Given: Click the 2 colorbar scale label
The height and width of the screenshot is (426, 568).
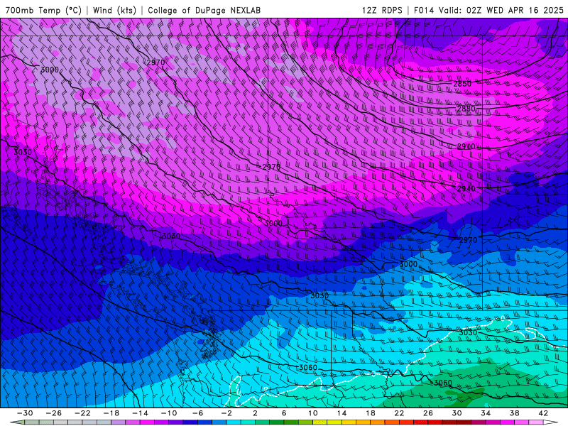Looking at the screenshot, I should pyautogui.click(x=255, y=413).
